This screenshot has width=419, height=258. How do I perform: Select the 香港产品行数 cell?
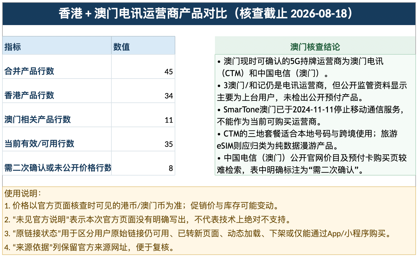point(57,91)
